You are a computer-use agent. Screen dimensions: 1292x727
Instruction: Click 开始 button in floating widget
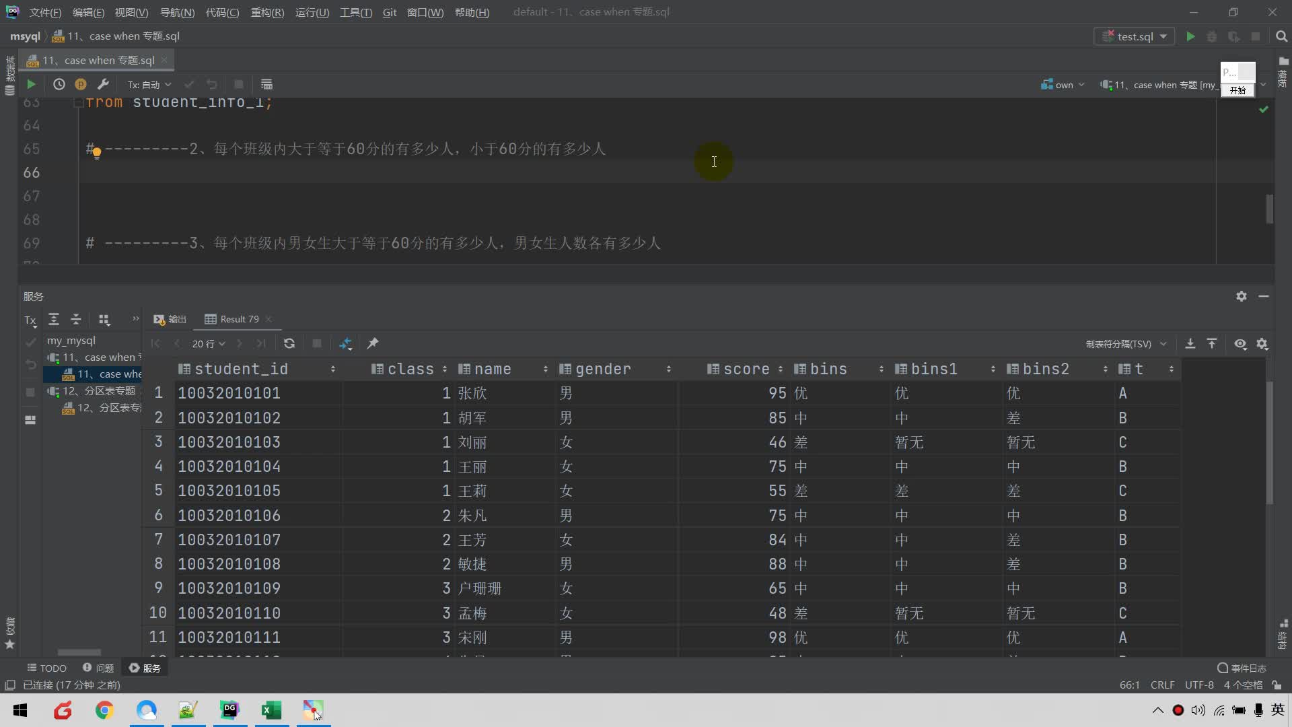click(x=1237, y=90)
